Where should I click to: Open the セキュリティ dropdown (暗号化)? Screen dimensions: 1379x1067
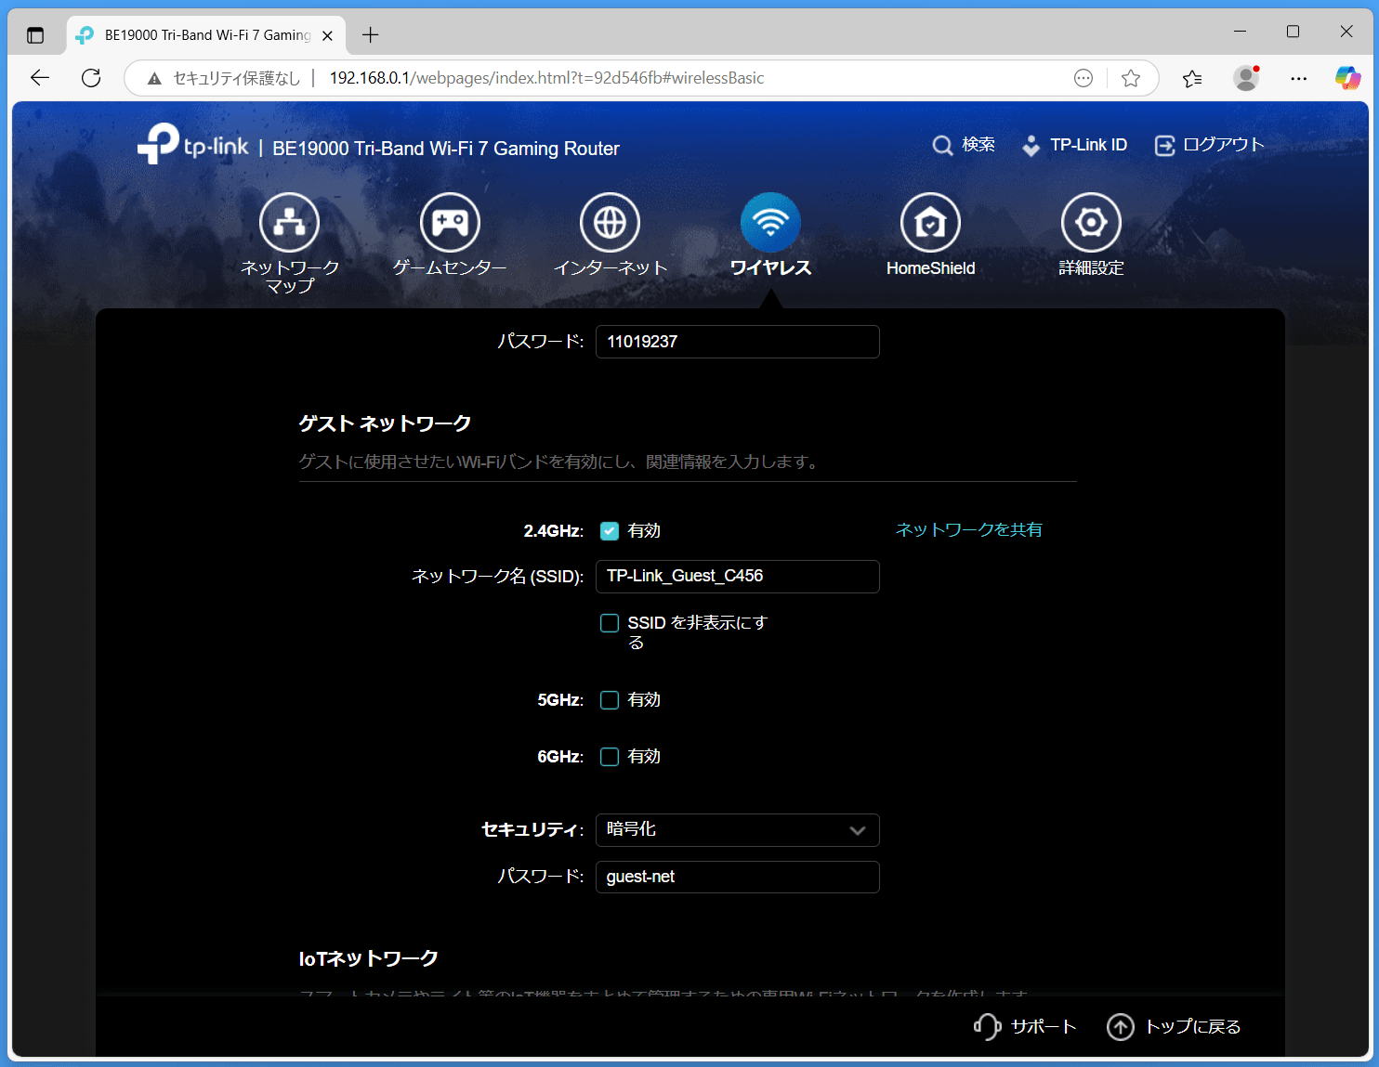coord(738,830)
